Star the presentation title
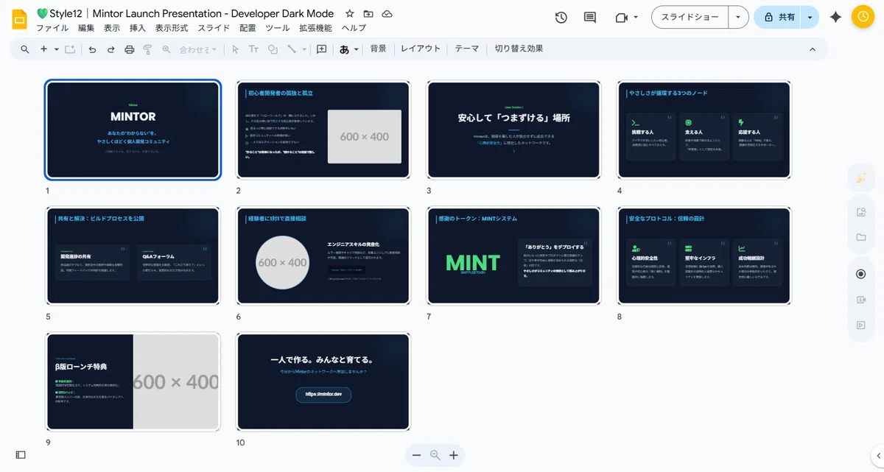 coord(350,13)
